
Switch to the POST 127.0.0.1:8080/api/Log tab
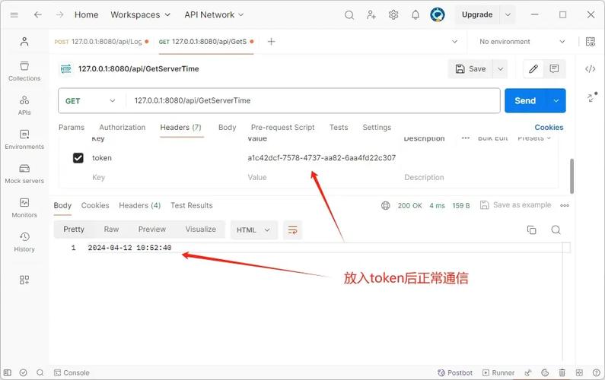[101, 42]
